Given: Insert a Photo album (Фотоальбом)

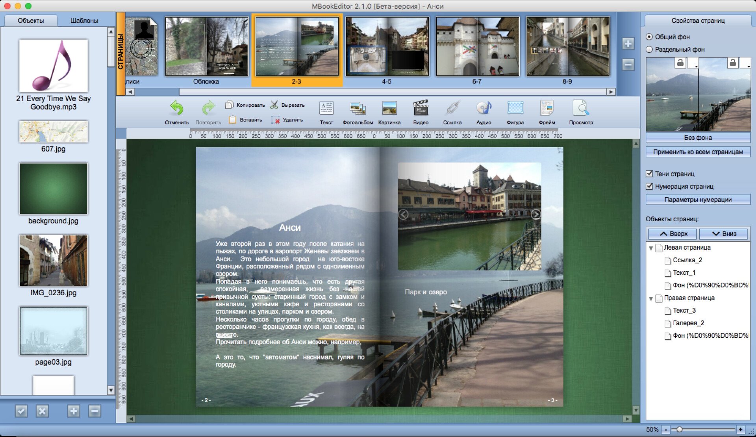Looking at the screenshot, I should (358, 108).
